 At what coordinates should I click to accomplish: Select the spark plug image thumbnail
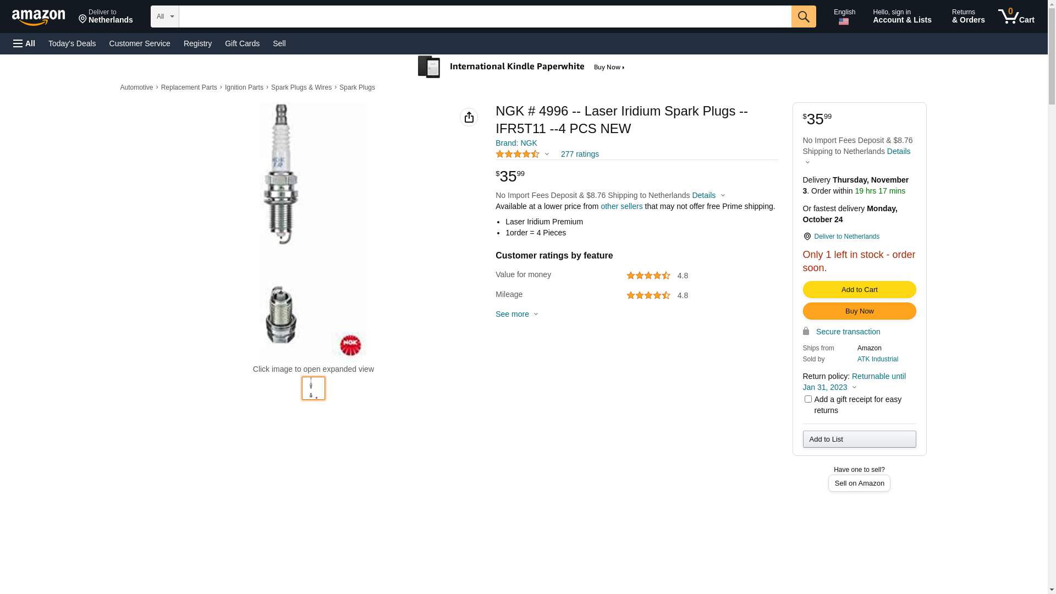(313, 388)
